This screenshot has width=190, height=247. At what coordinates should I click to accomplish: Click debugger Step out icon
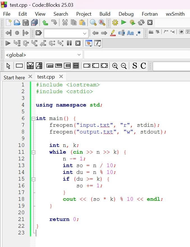pos(43,43)
